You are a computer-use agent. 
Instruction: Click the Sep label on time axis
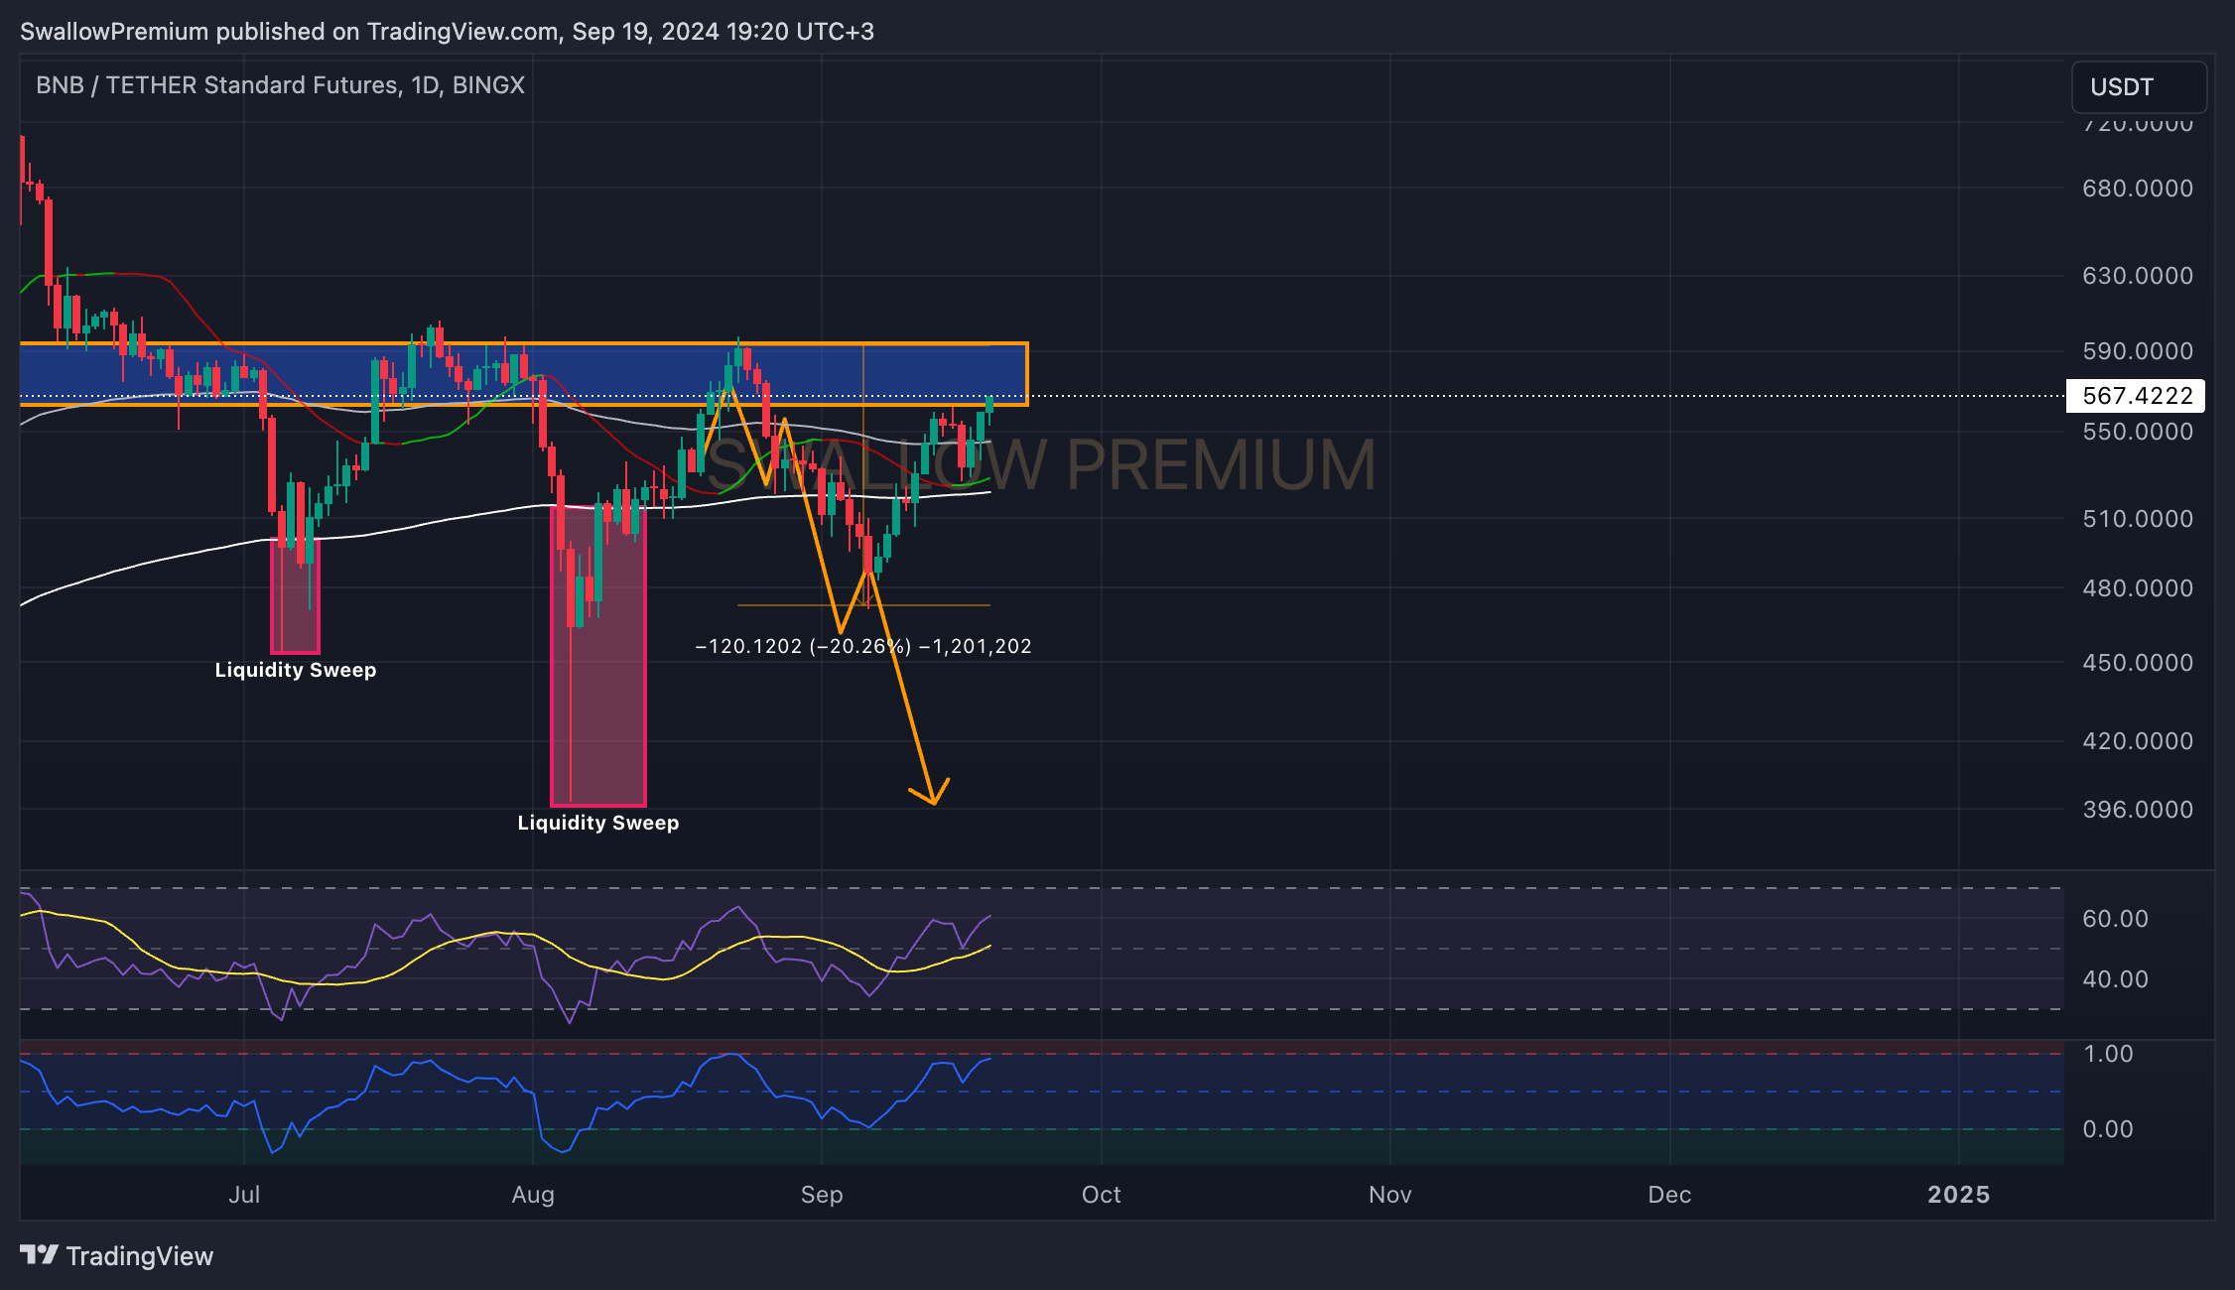pyautogui.click(x=822, y=1195)
